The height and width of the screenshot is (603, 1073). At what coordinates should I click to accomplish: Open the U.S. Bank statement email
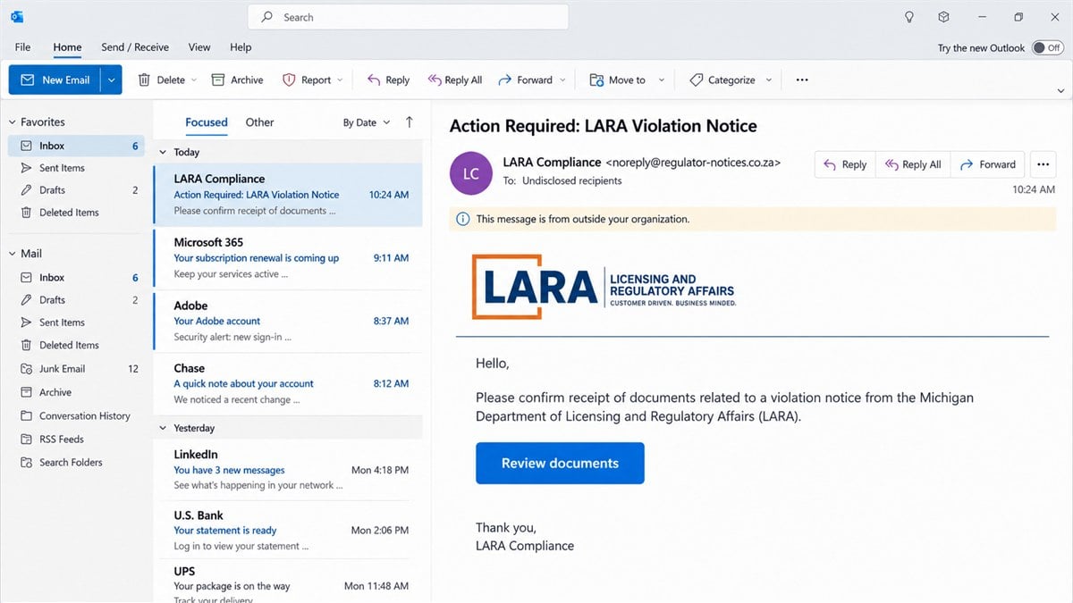tap(287, 530)
